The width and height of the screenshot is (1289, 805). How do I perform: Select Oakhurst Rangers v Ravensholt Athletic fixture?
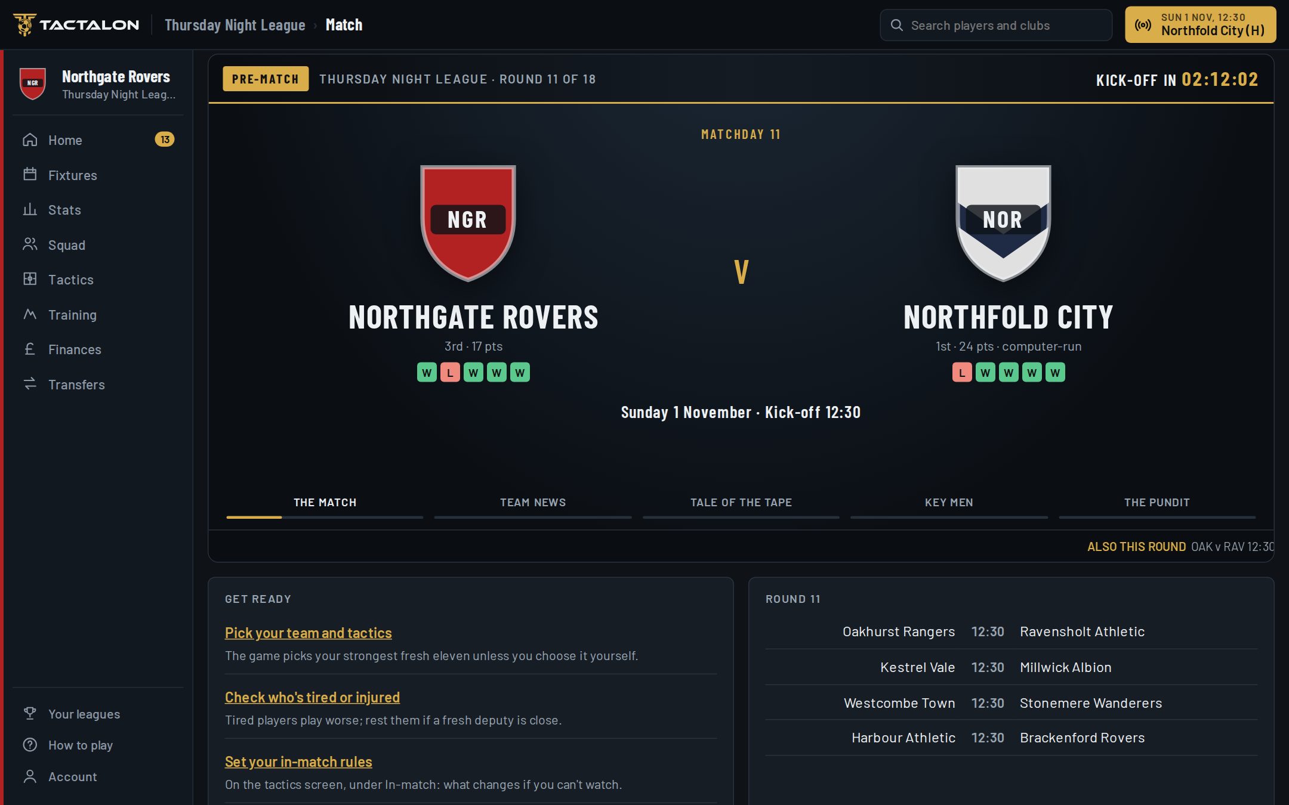click(x=1011, y=631)
